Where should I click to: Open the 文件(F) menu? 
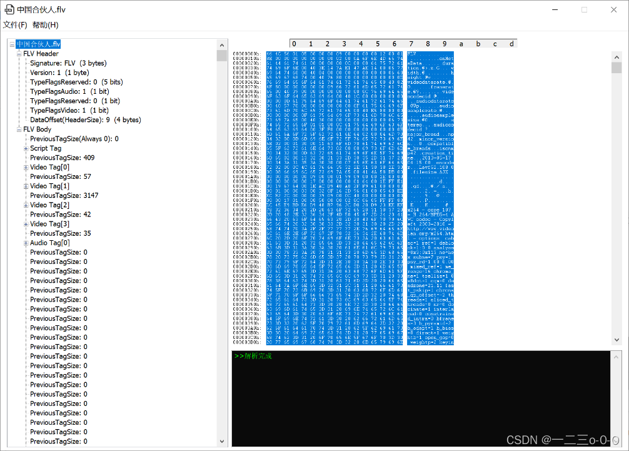point(15,25)
